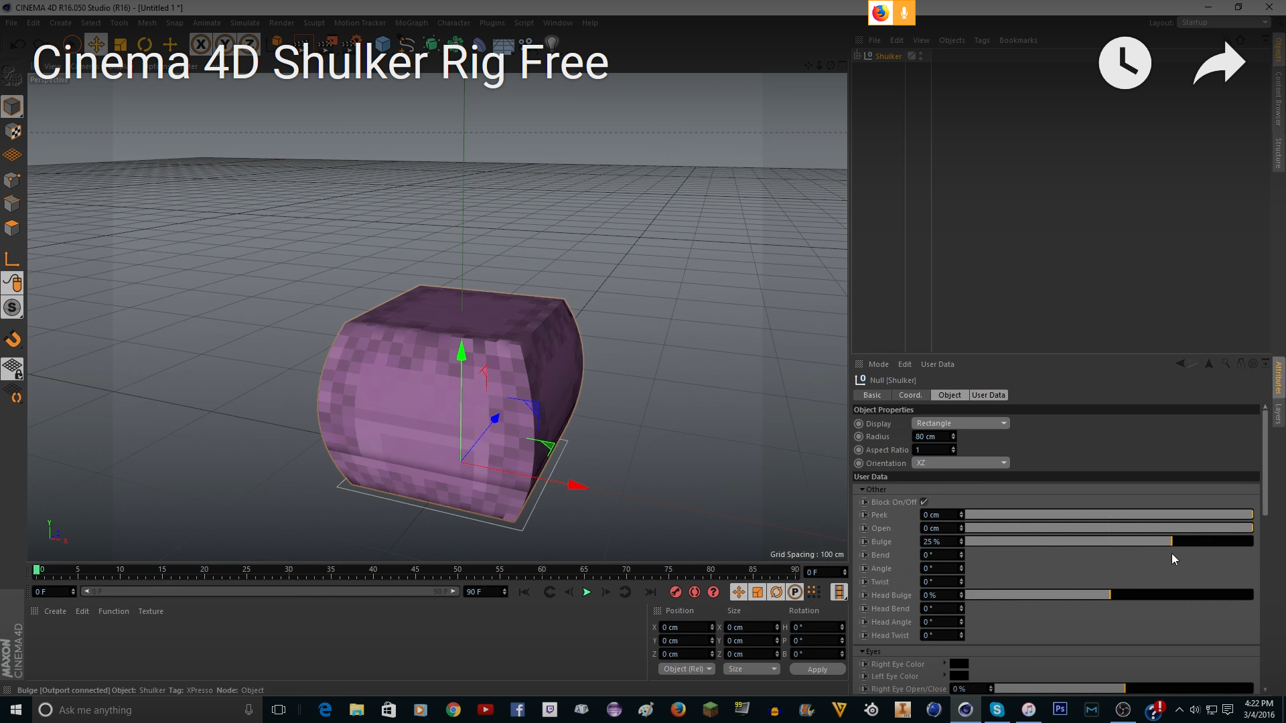Click the Apply button
This screenshot has height=723, width=1286.
click(817, 669)
